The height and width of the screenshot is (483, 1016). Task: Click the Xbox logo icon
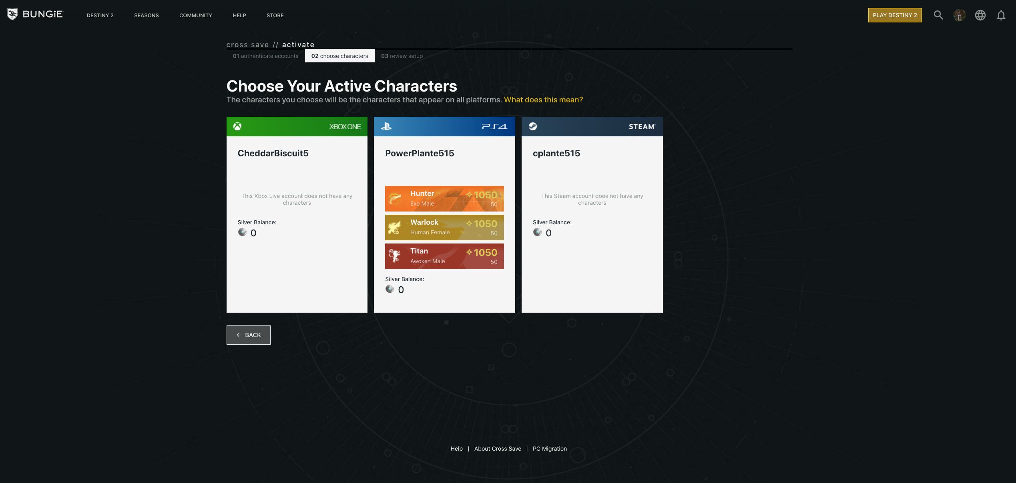(237, 126)
